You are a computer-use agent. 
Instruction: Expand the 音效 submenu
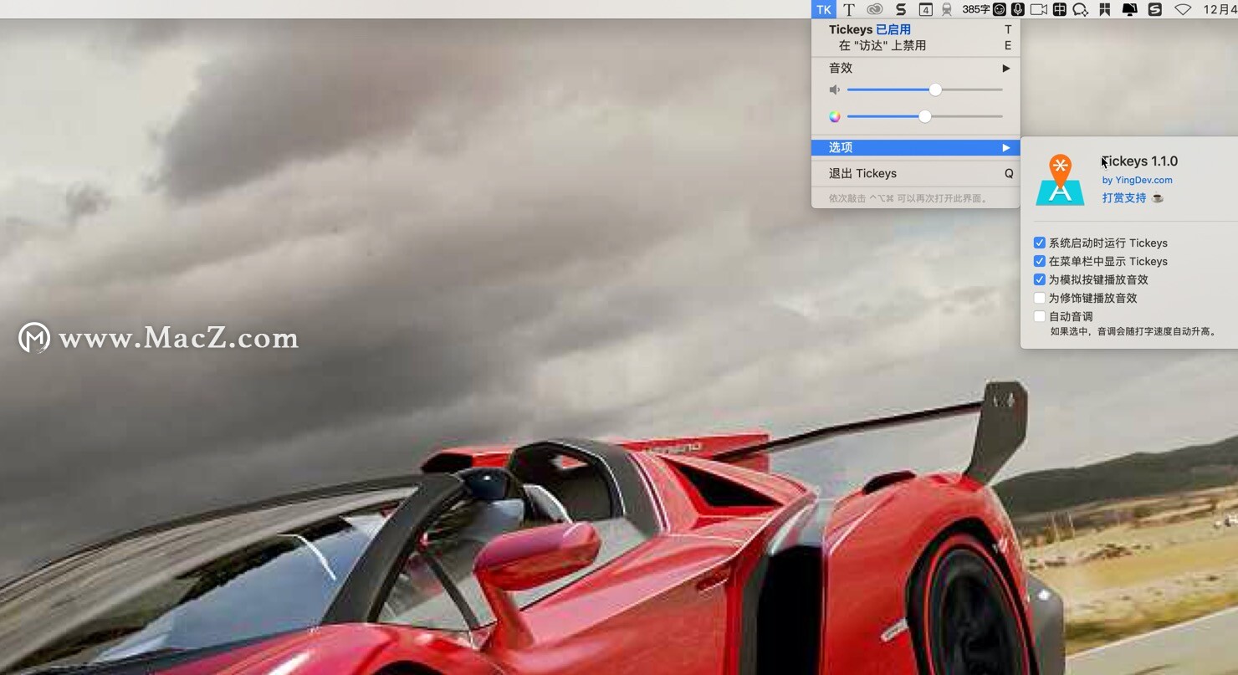coord(915,68)
